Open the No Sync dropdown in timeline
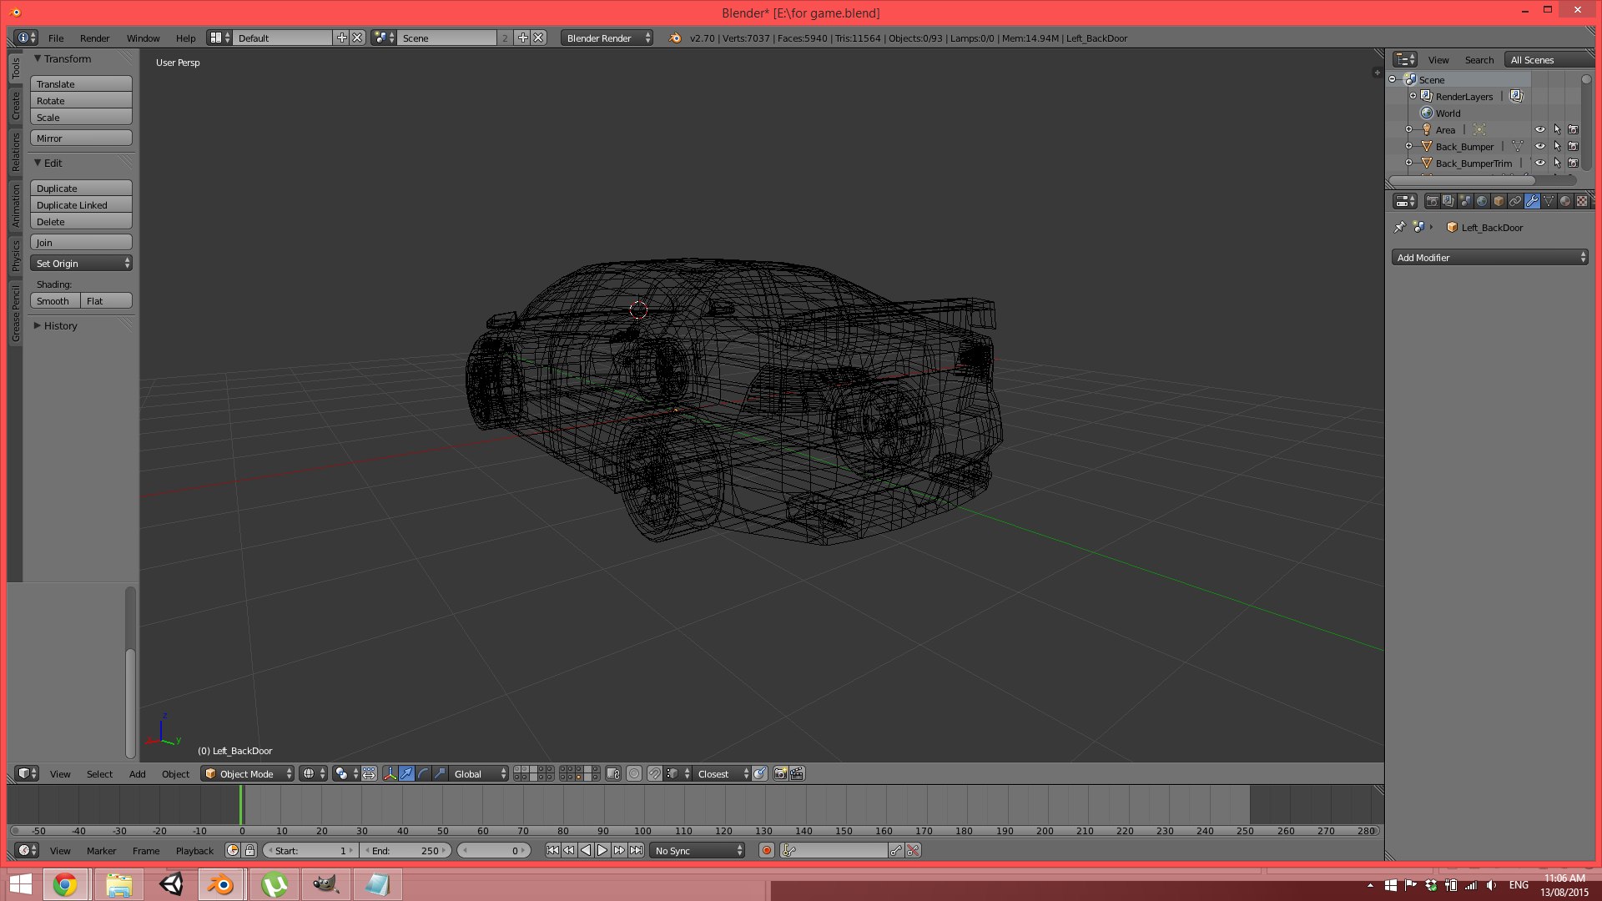Viewport: 1602px width, 901px height. pos(698,850)
